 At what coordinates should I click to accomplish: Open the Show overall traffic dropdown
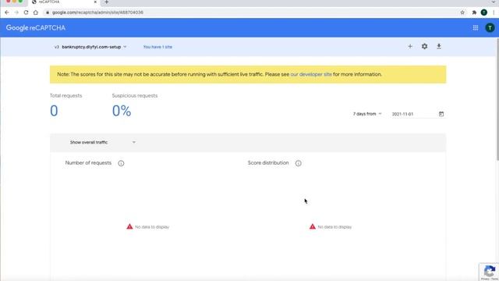(x=103, y=142)
